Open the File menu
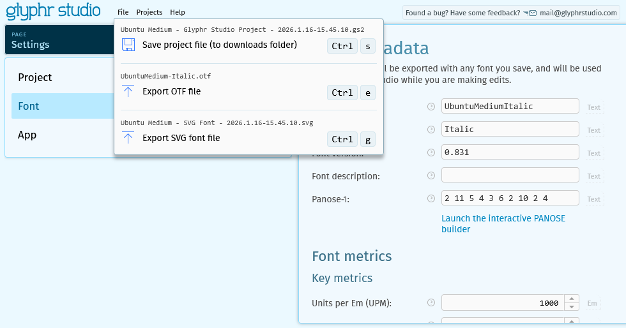This screenshot has width=626, height=328. [x=123, y=12]
